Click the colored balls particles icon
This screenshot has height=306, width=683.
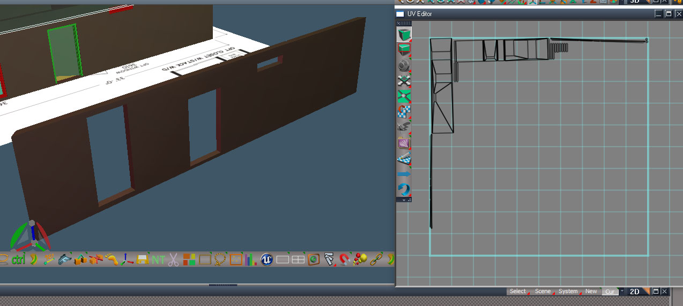pos(361,259)
